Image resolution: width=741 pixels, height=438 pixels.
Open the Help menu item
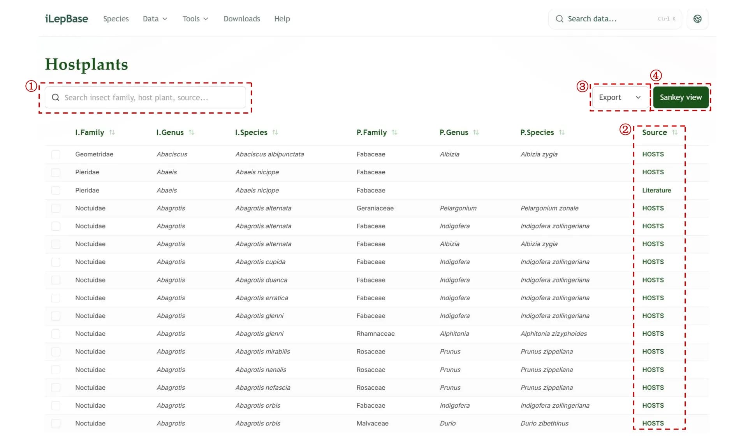pos(282,19)
